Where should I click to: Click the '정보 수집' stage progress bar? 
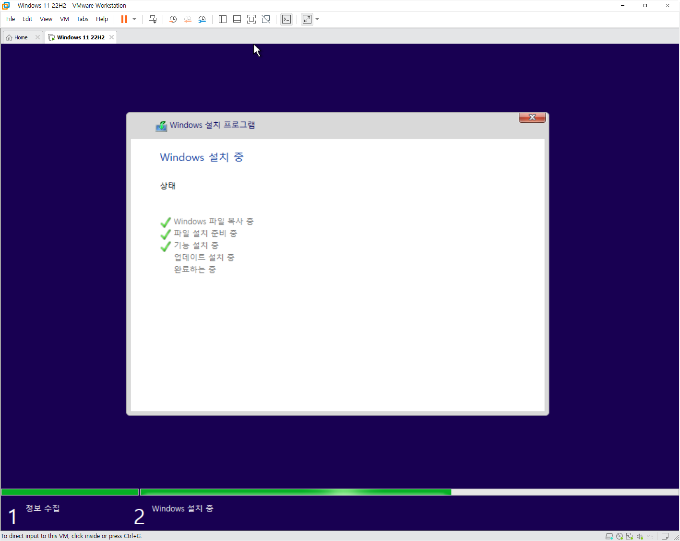tap(70, 492)
